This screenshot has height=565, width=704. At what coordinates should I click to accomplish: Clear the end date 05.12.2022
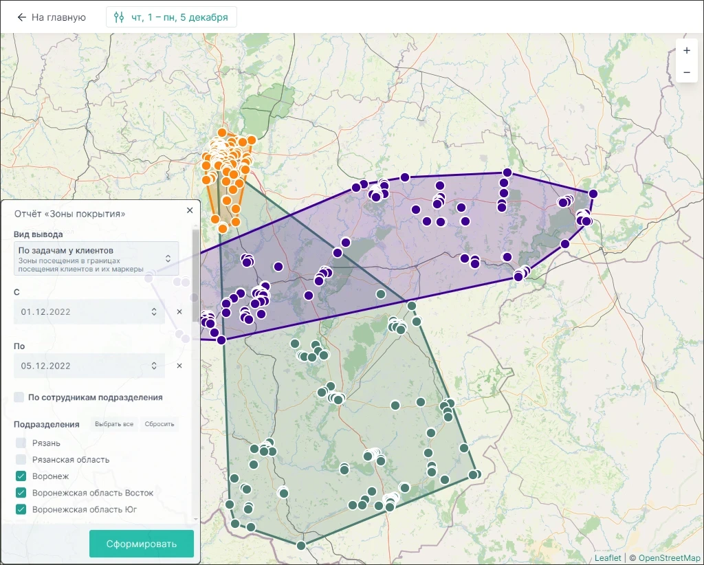(x=179, y=366)
